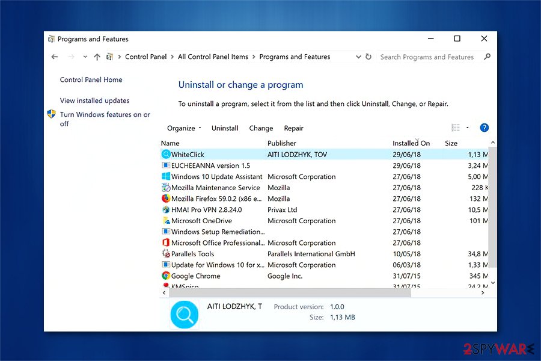The width and height of the screenshot is (541, 361).
Task: Click Programs and Features breadcrumb
Action: 295,57
